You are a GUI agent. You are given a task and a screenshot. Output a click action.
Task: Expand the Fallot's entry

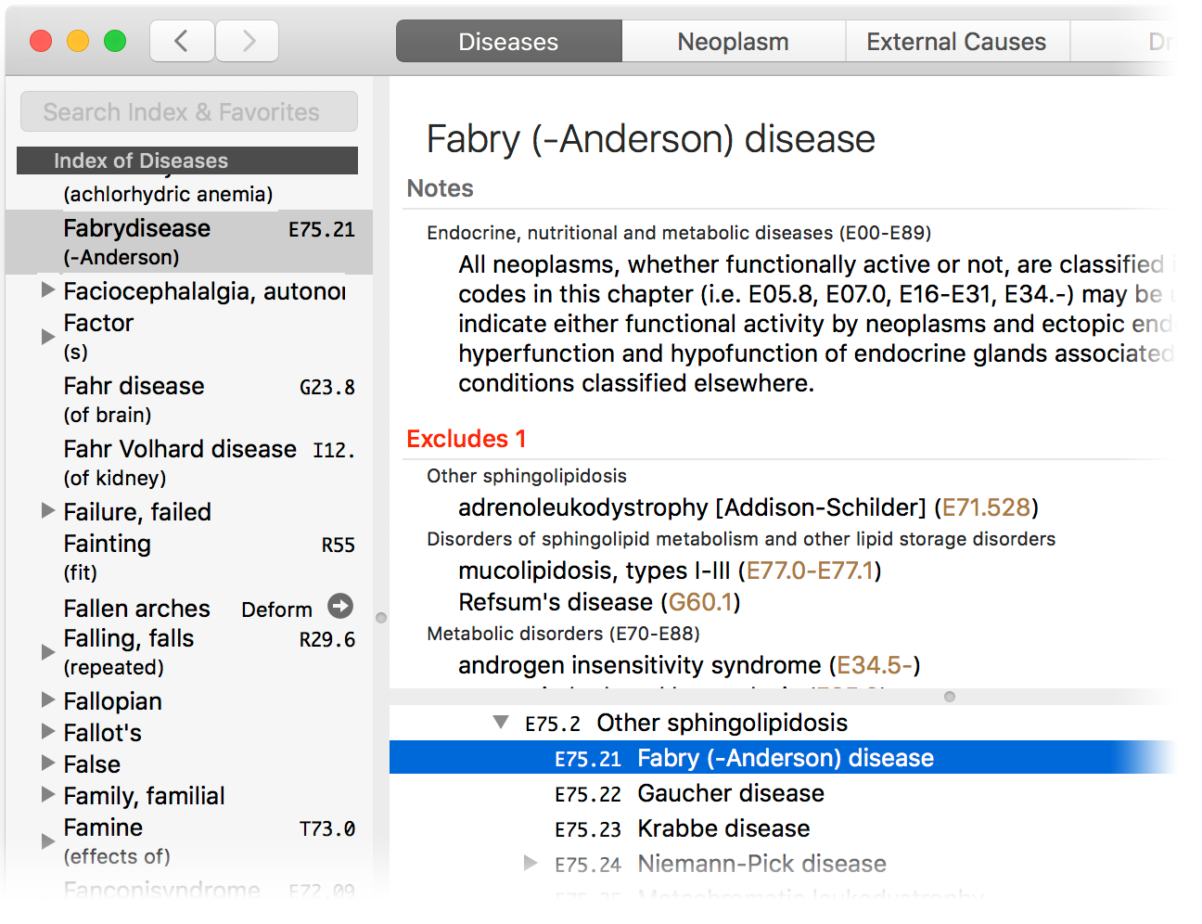point(48,731)
